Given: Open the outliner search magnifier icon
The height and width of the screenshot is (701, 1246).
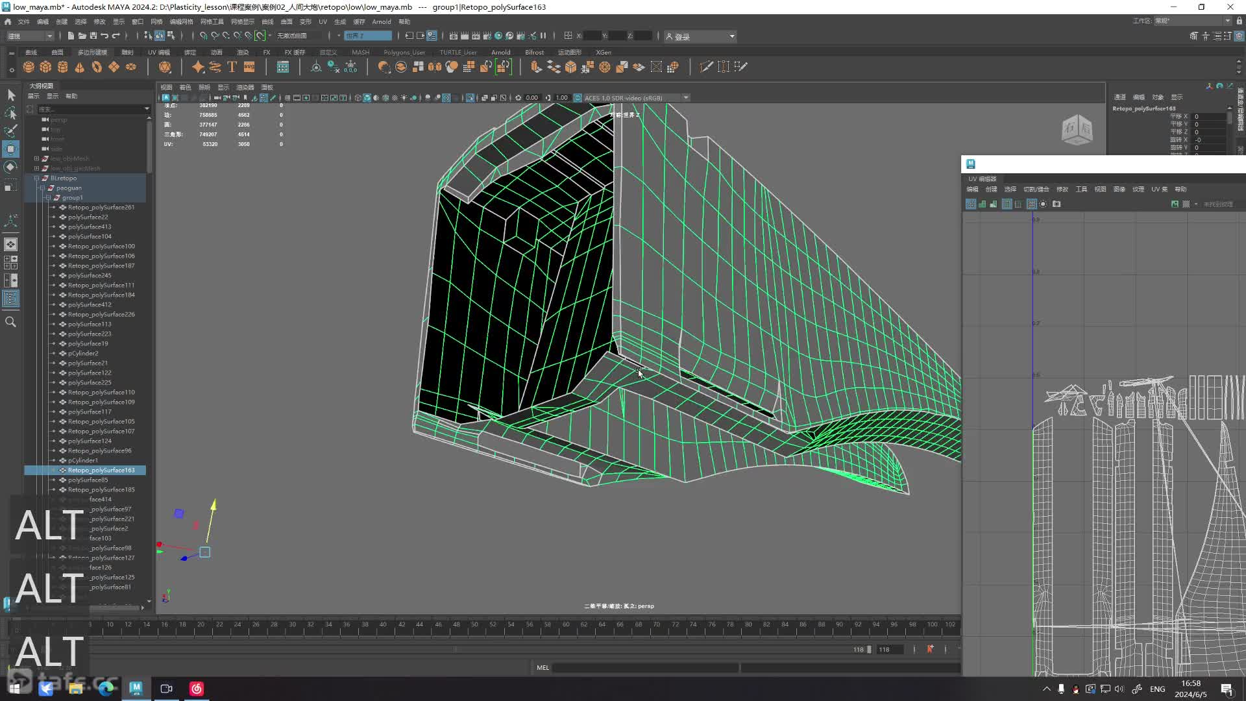Looking at the screenshot, I should click(11, 322).
